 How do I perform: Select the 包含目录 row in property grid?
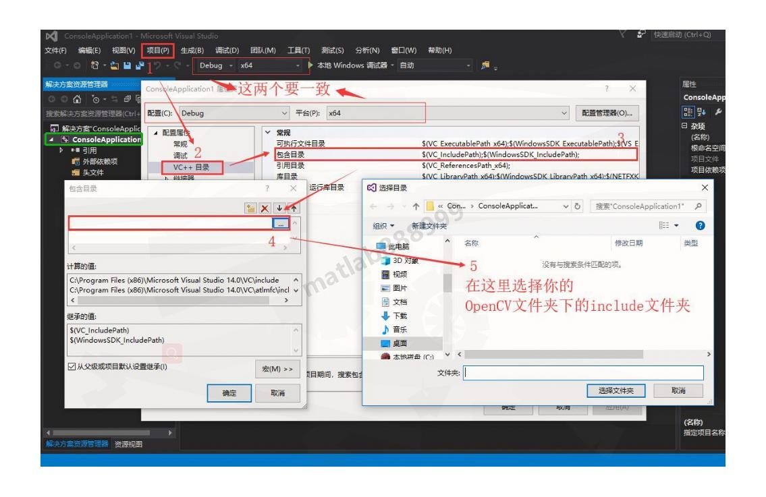(456, 154)
